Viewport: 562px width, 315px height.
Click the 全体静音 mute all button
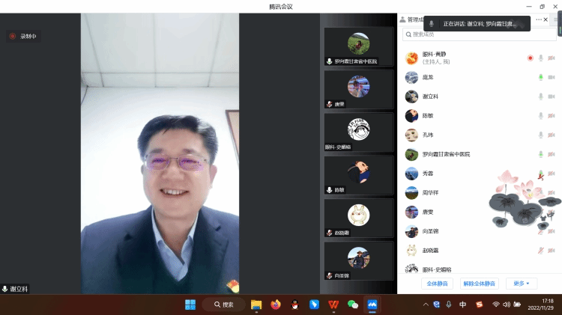437,284
